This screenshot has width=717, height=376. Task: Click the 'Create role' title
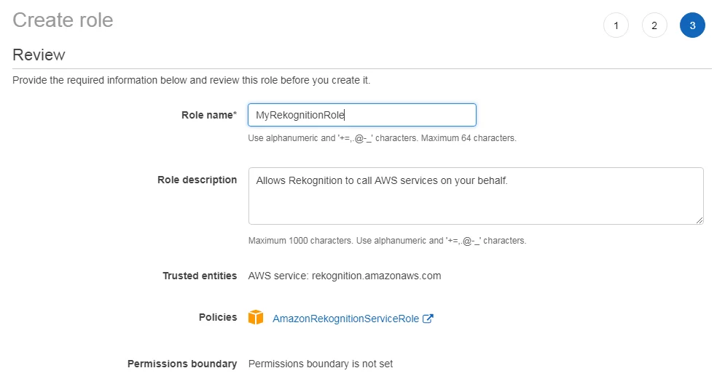click(63, 20)
